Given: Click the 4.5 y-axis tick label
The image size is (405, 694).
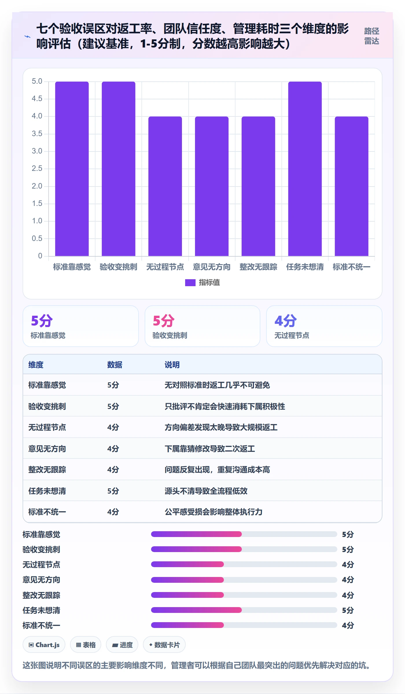Looking at the screenshot, I should click(37, 99).
